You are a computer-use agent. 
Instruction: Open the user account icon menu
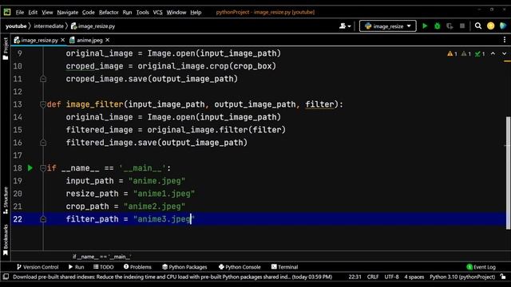point(345,26)
